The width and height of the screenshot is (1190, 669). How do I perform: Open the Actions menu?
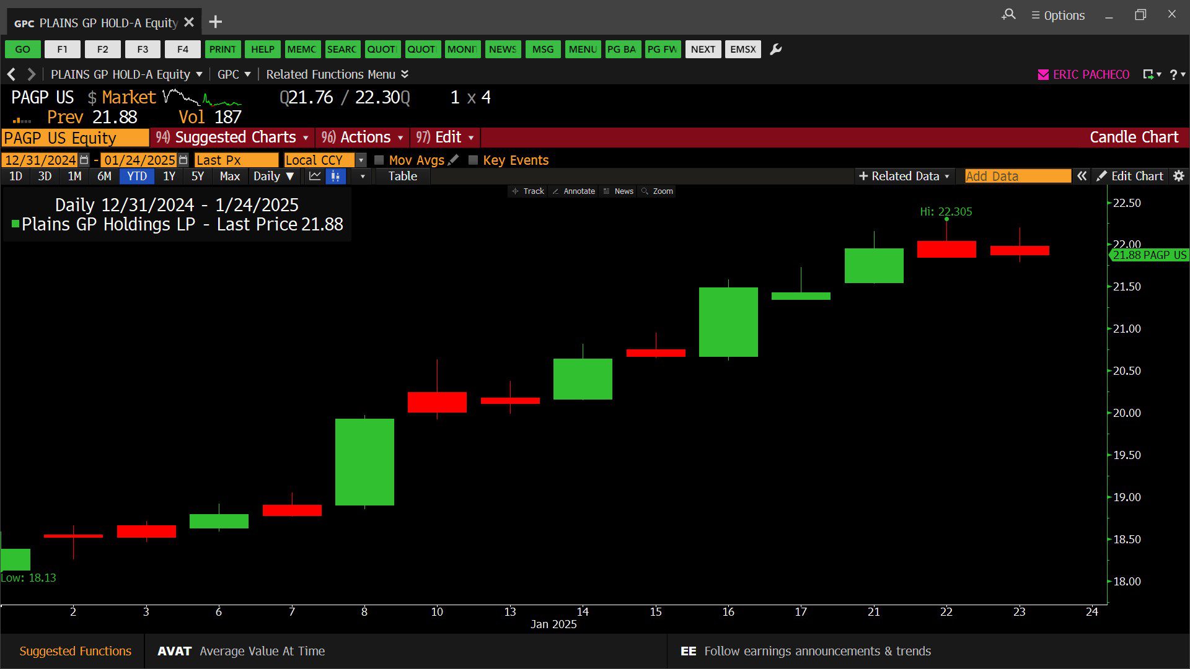363,138
